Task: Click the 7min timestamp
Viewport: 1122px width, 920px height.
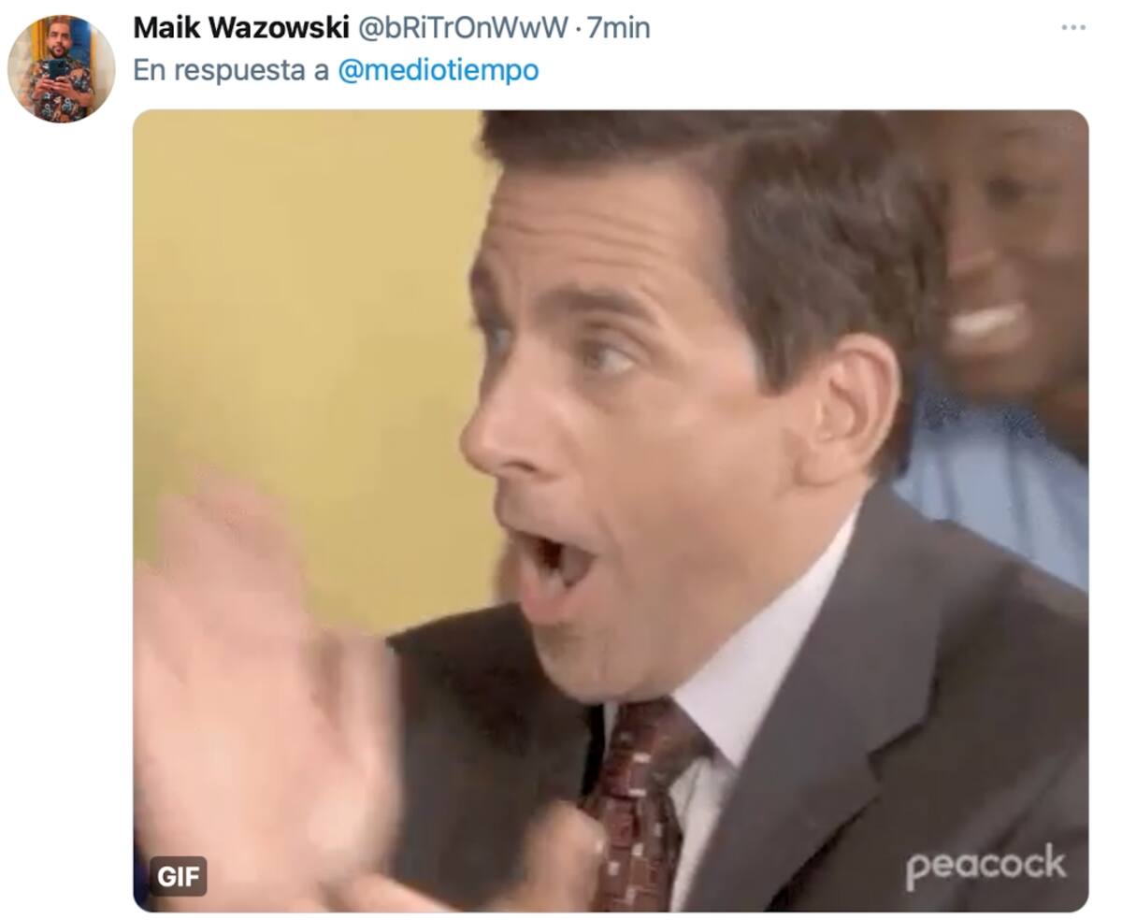Action: [x=618, y=28]
